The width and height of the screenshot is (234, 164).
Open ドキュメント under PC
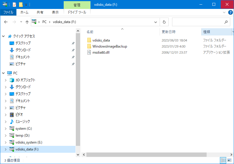pyautogui.click(x=23, y=101)
